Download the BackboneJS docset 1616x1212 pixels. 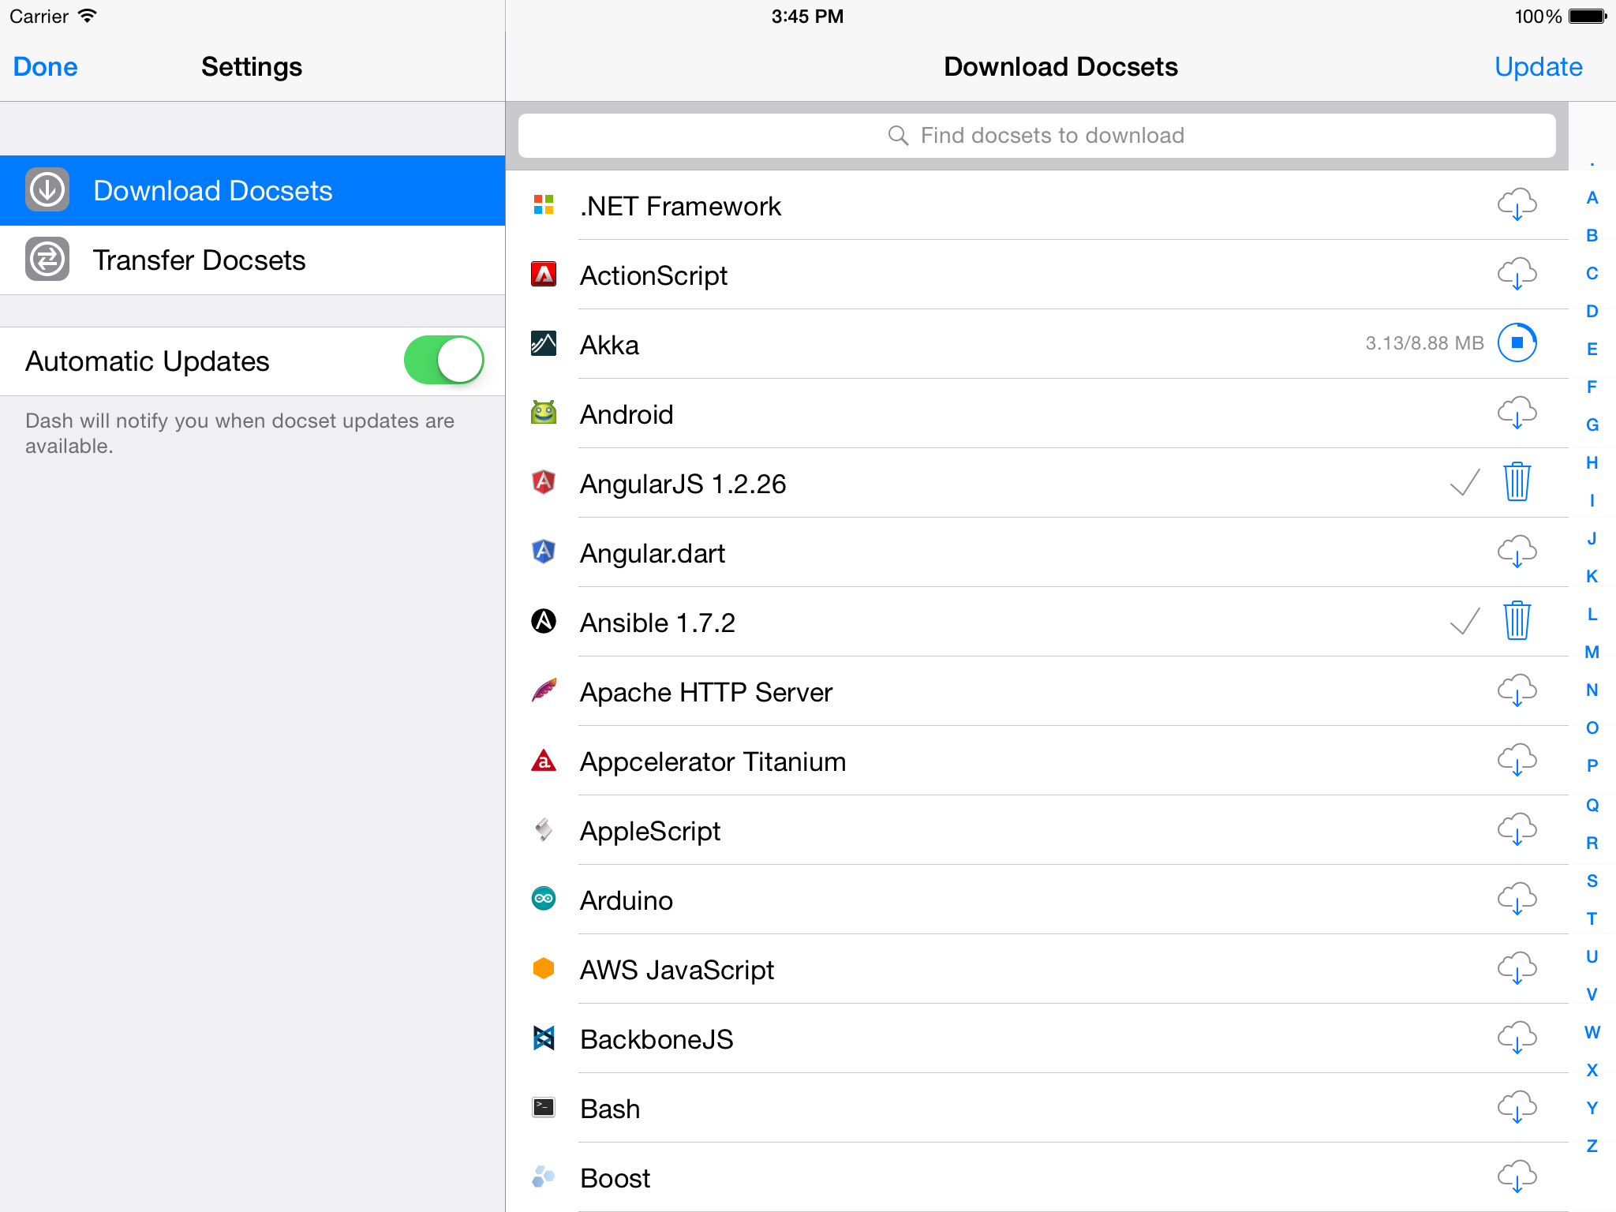[1517, 1038]
